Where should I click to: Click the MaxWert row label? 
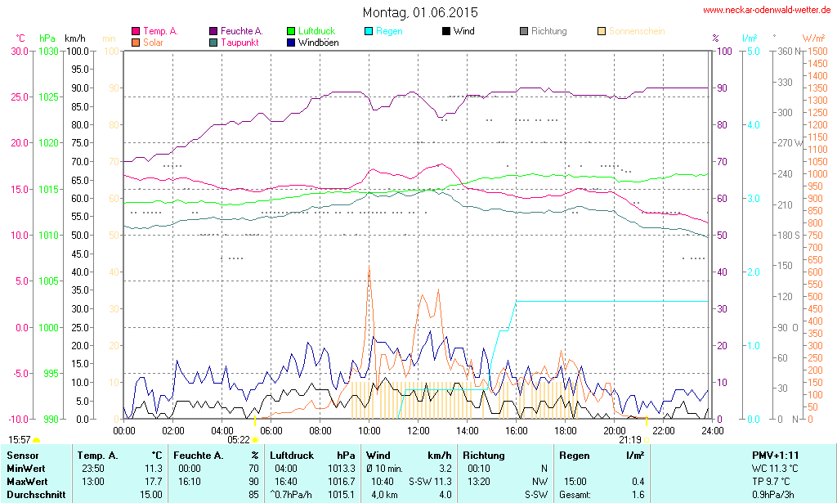[x=28, y=481]
